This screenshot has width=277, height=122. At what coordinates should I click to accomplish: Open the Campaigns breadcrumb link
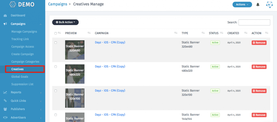point(57,4)
